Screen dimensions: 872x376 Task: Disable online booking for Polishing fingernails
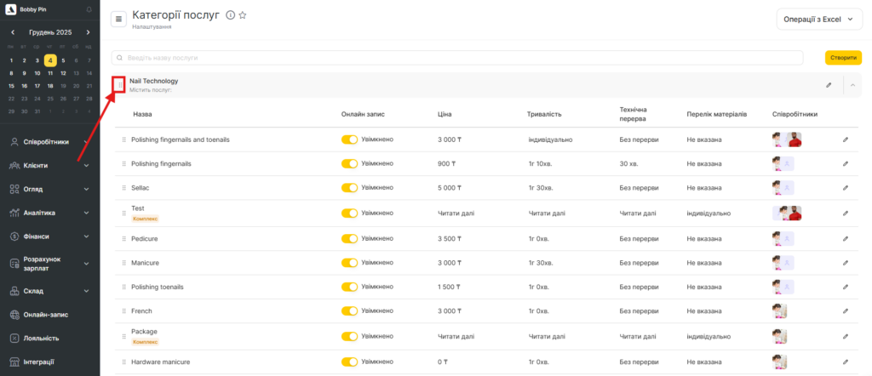pyautogui.click(x=349, y=163)
